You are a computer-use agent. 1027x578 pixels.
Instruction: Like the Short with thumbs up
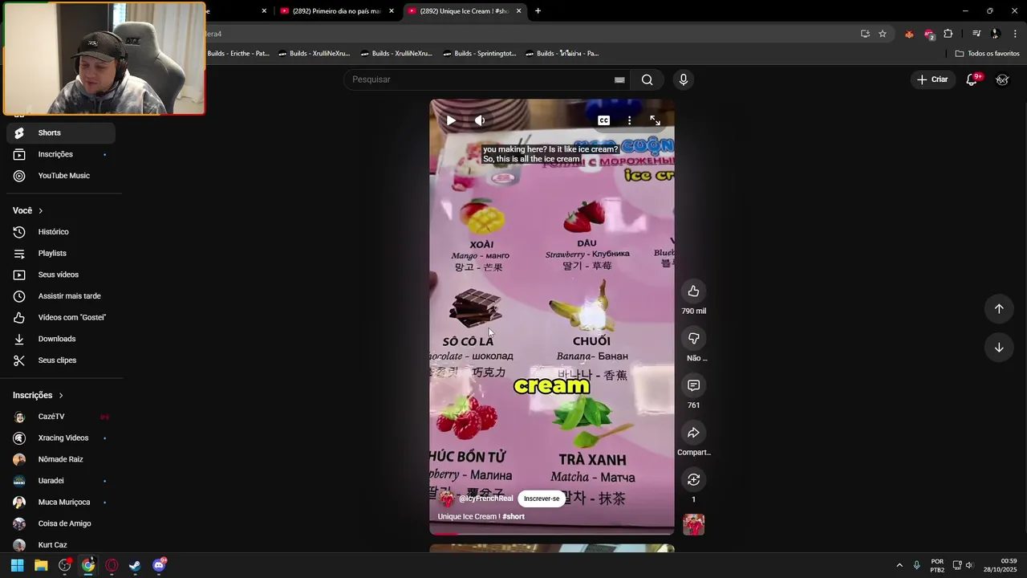coord(693,291)
